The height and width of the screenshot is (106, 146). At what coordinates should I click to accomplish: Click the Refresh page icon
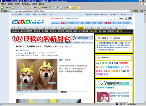tap(23, 8)
